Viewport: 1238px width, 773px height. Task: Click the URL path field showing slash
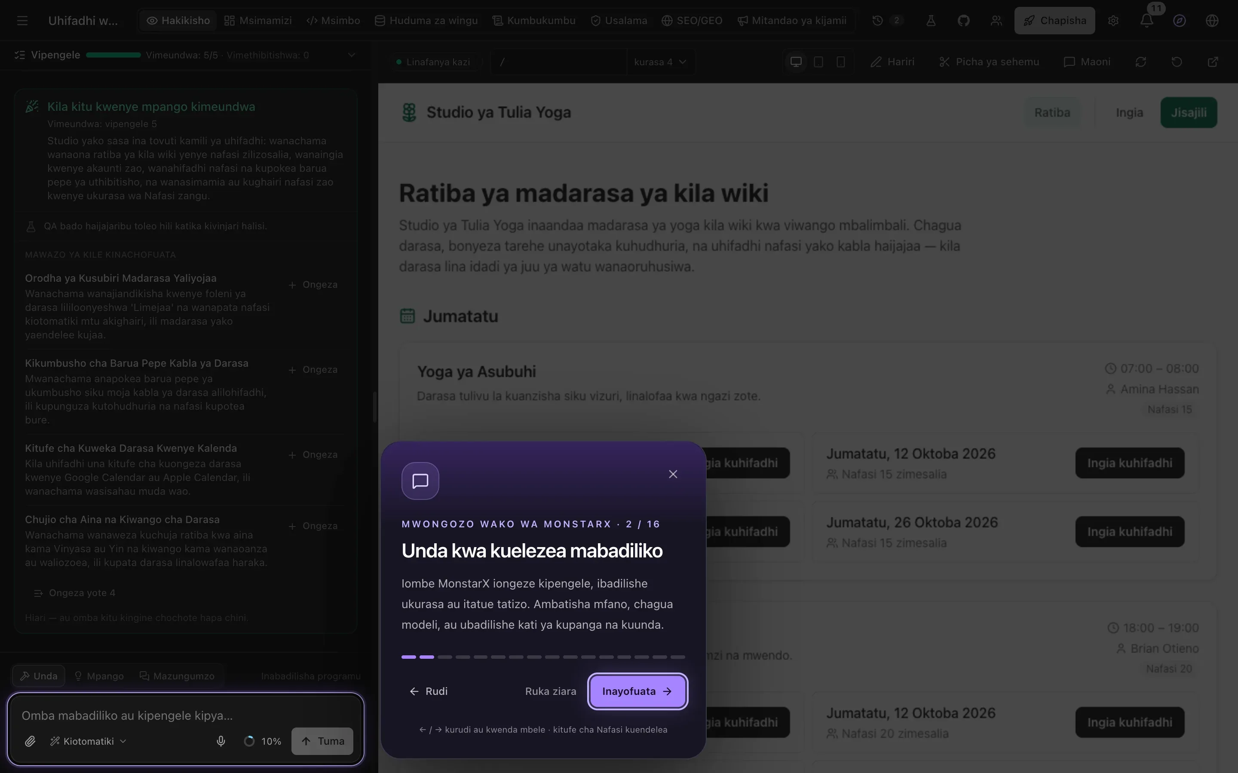tap(559, 62)
